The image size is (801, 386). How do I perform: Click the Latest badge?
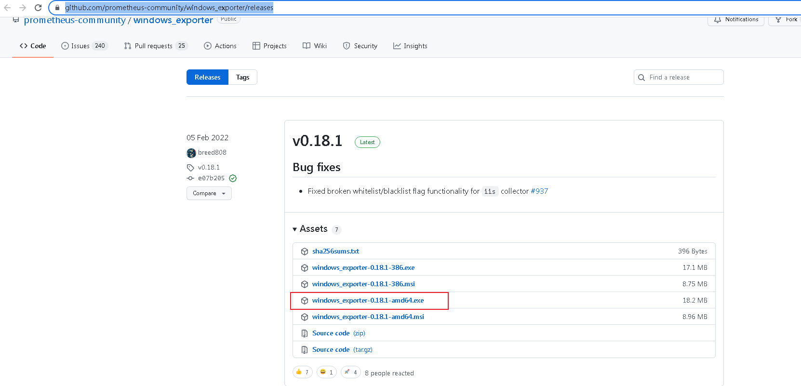tap(367, 142)
